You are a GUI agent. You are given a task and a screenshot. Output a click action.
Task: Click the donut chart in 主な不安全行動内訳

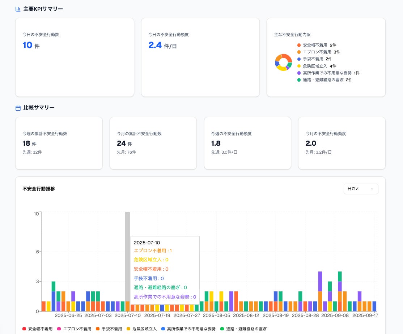283,63
